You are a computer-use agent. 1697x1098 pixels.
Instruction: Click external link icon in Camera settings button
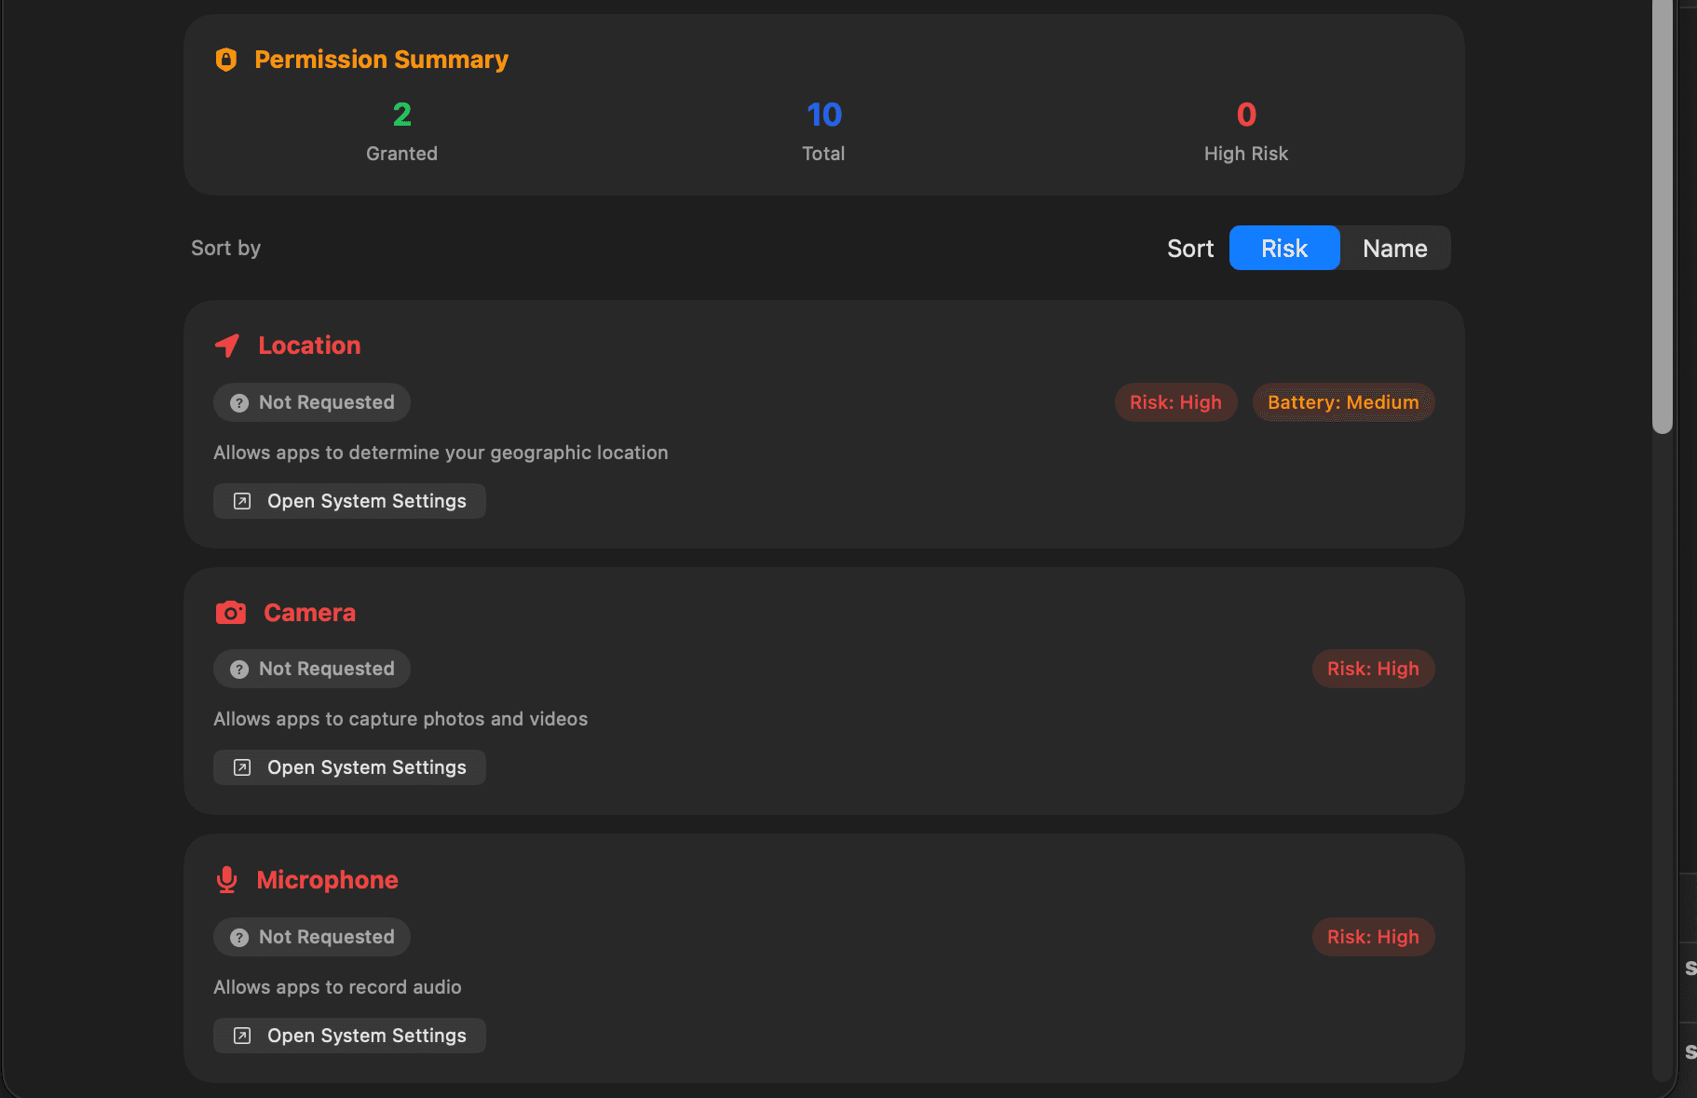click(242, 767)
